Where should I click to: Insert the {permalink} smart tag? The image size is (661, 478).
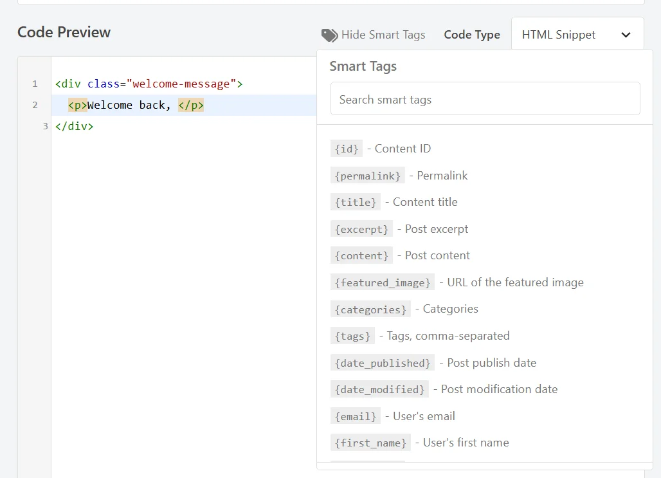click(x=368, y=176)
